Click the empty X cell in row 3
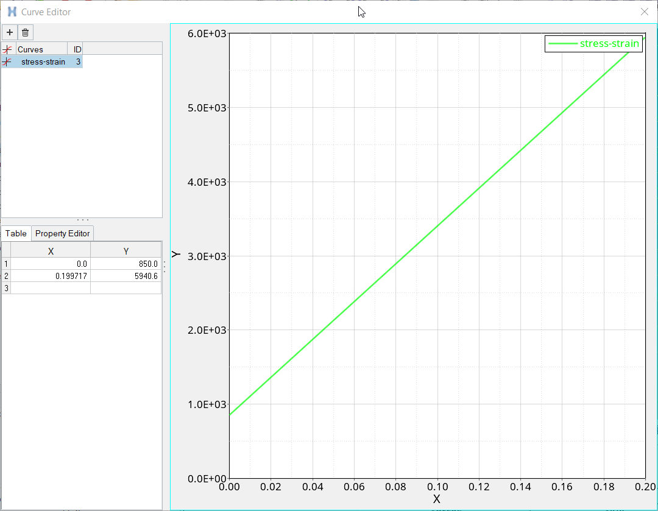The height and width of the screenshot is (511, 658). [x=51, y=288]
